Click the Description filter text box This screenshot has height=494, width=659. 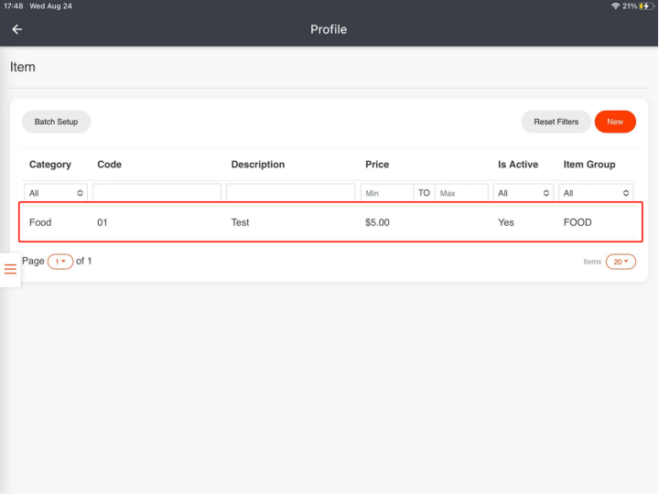pos(290,193)
